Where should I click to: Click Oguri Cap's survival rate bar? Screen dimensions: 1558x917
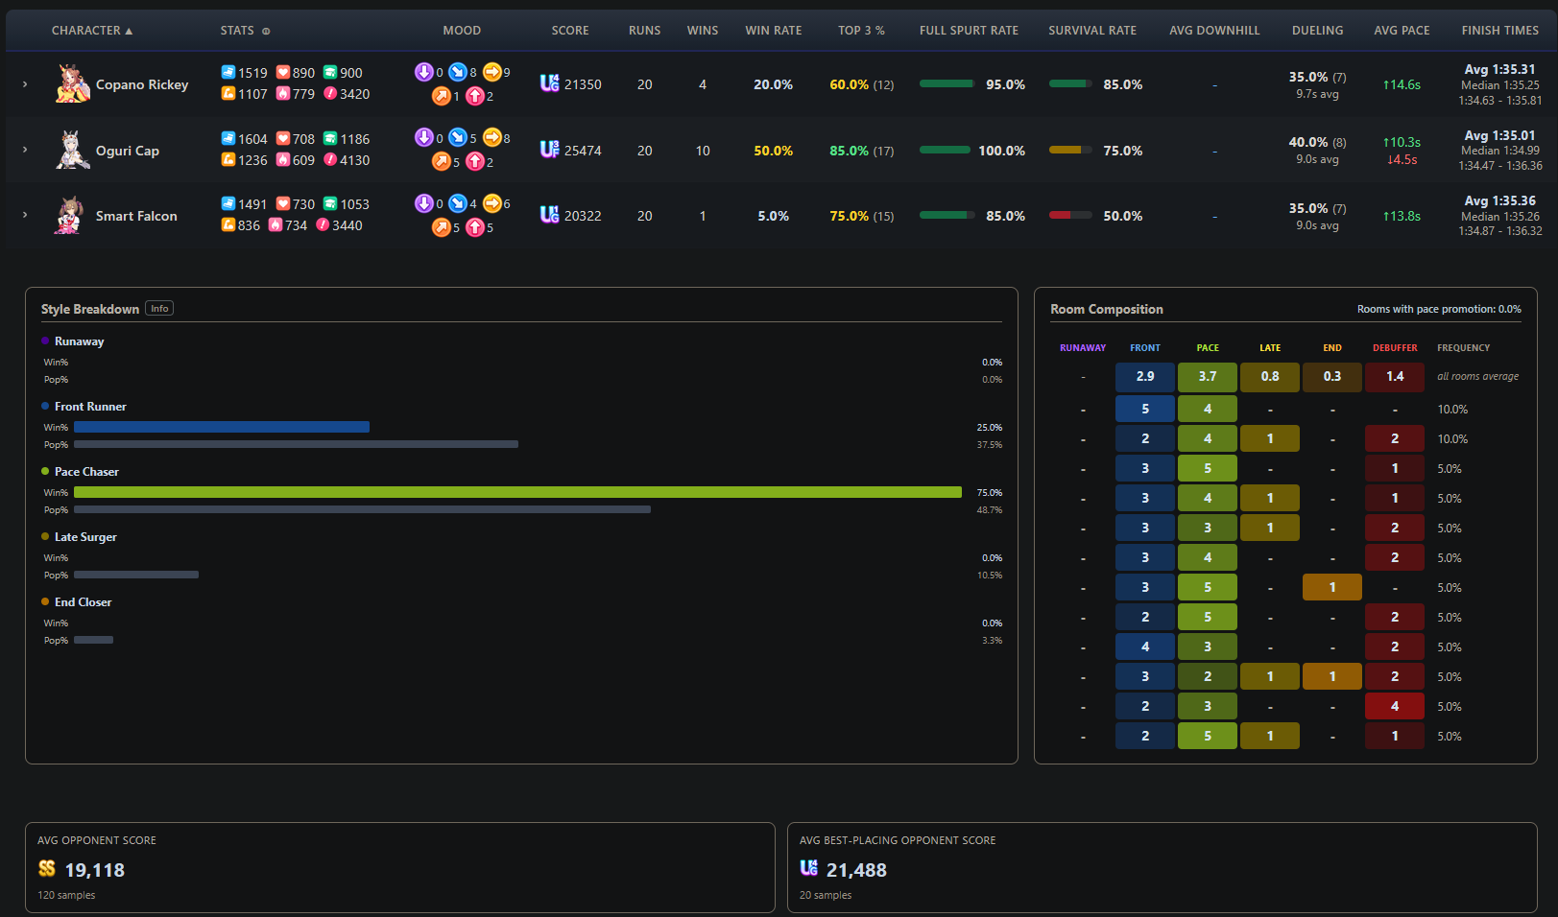[x=1070, y=150]
